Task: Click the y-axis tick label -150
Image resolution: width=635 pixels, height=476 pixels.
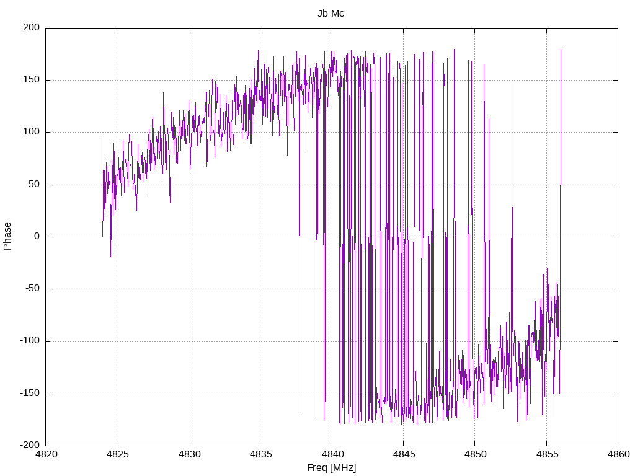Action: click(x=30, y=393)
